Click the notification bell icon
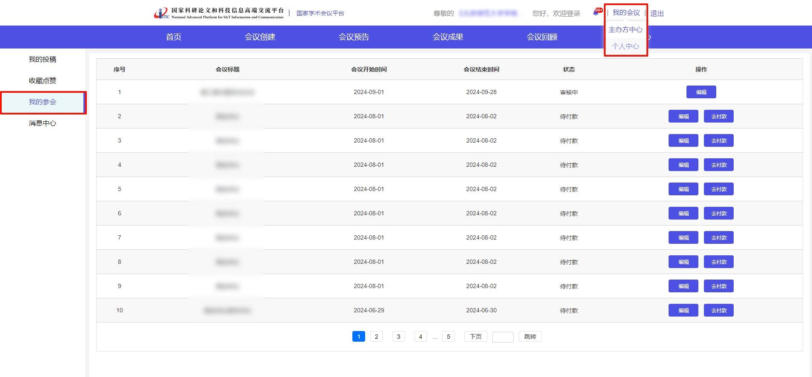The width and height of the screenshot is (812, 377). pos(595,13)
